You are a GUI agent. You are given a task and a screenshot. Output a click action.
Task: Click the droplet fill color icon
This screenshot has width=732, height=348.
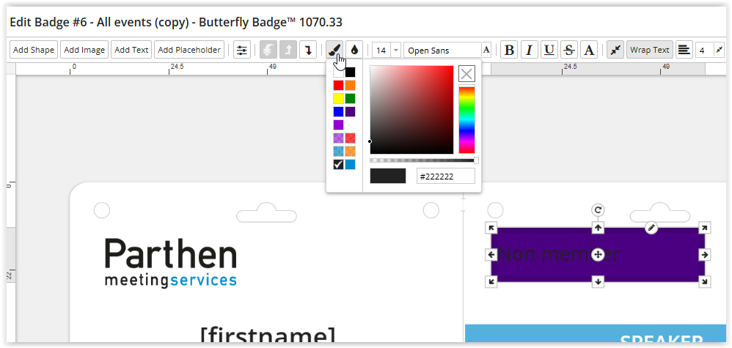[x=354, y=50]
